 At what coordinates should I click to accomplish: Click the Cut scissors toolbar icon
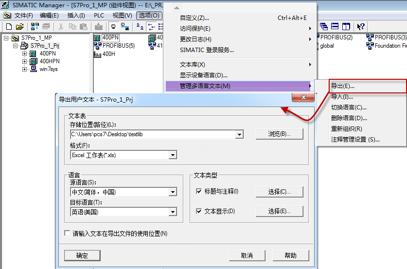click(61, 26)
